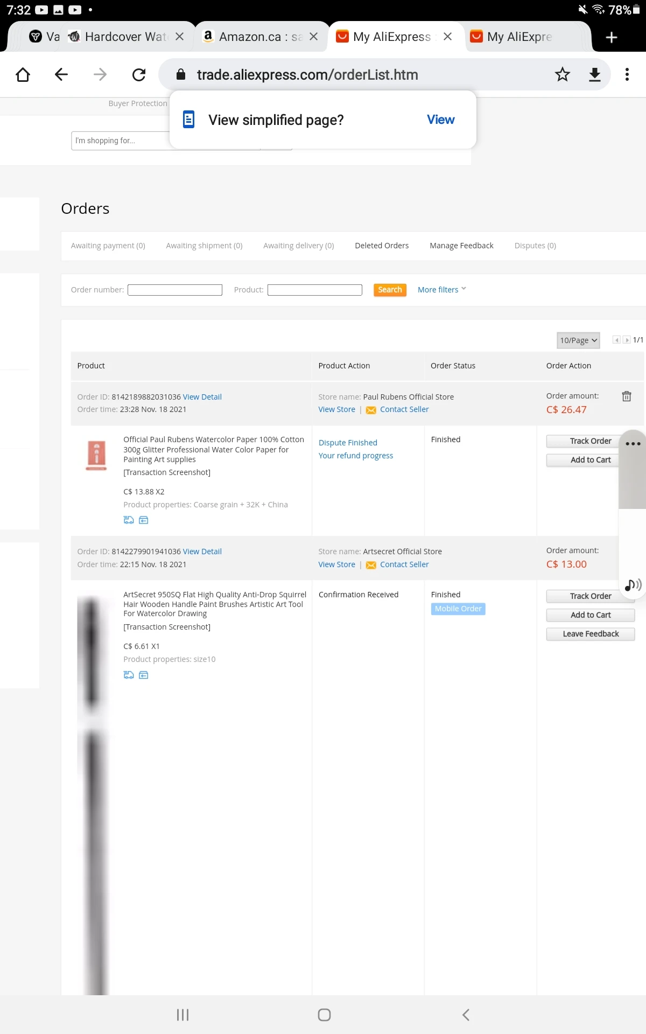The width and height of the screenshot is (646, 1034).
Task: Go to next page arrow
Action: (627, 340)
